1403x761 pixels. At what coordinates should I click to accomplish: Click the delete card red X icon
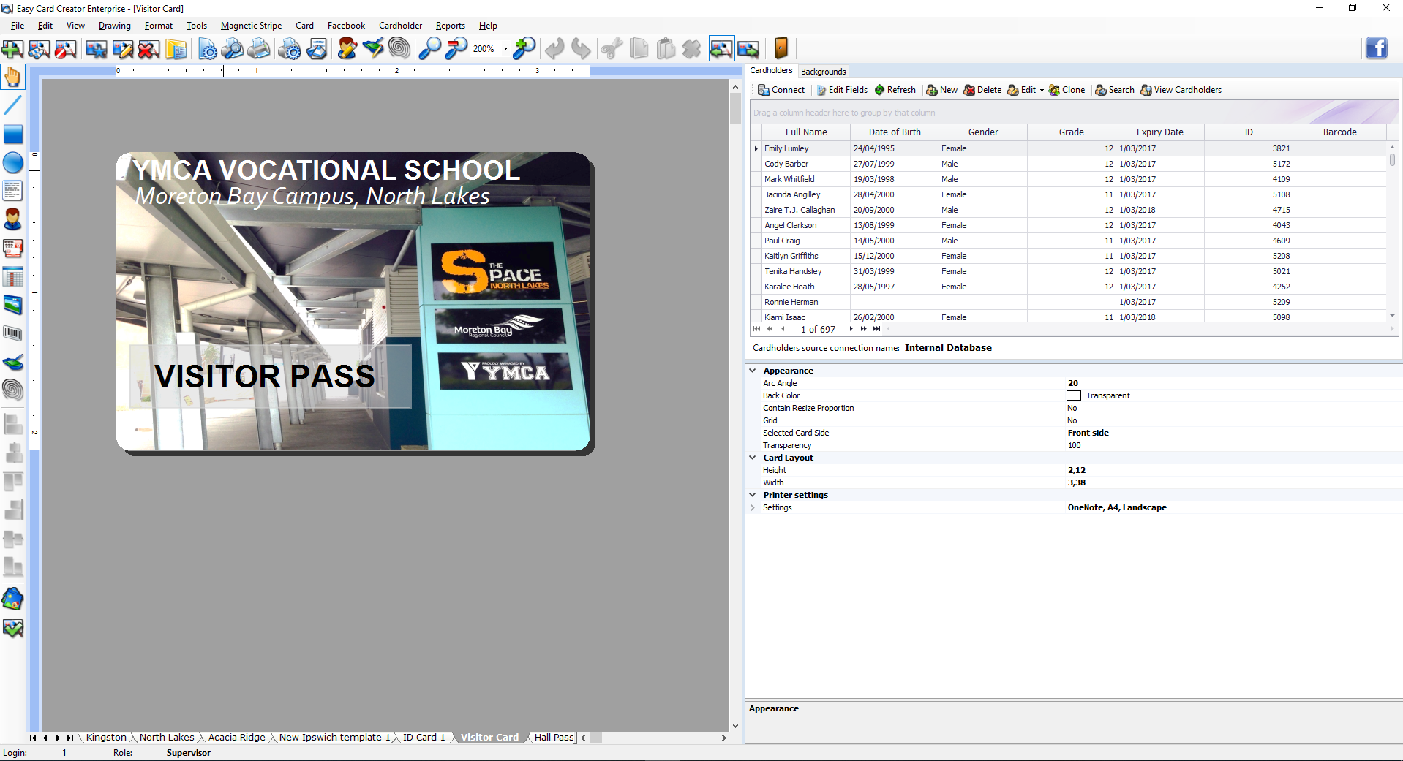coord(149,49)
